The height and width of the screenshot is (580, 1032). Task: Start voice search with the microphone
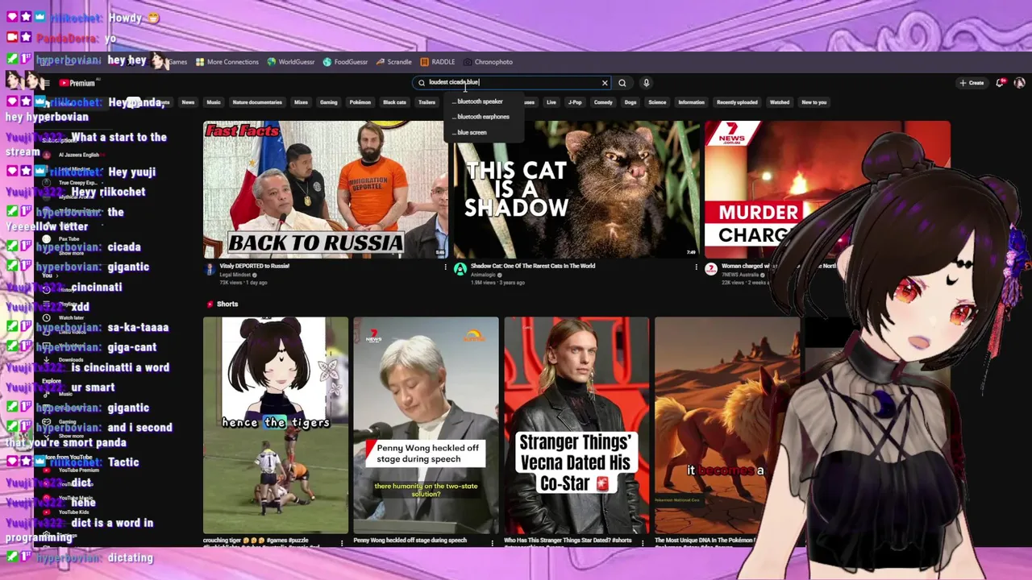[646, 83]
